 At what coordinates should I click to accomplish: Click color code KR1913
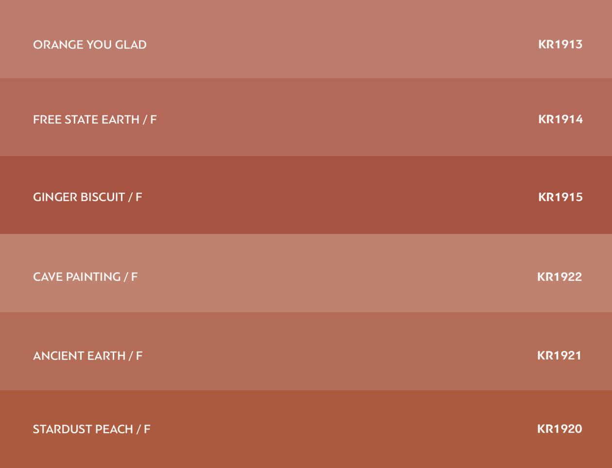pyautogui.click(x=560, y=44)
